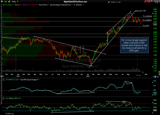
Task: Click the HL ticker symbol
Action: pyautogui.click(x=6, y=2)
